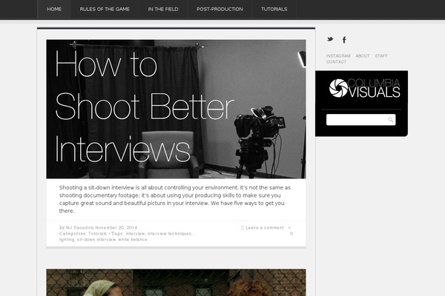Click the interview post excerpt text
445x296 pixels.
[x=175, y=199]
